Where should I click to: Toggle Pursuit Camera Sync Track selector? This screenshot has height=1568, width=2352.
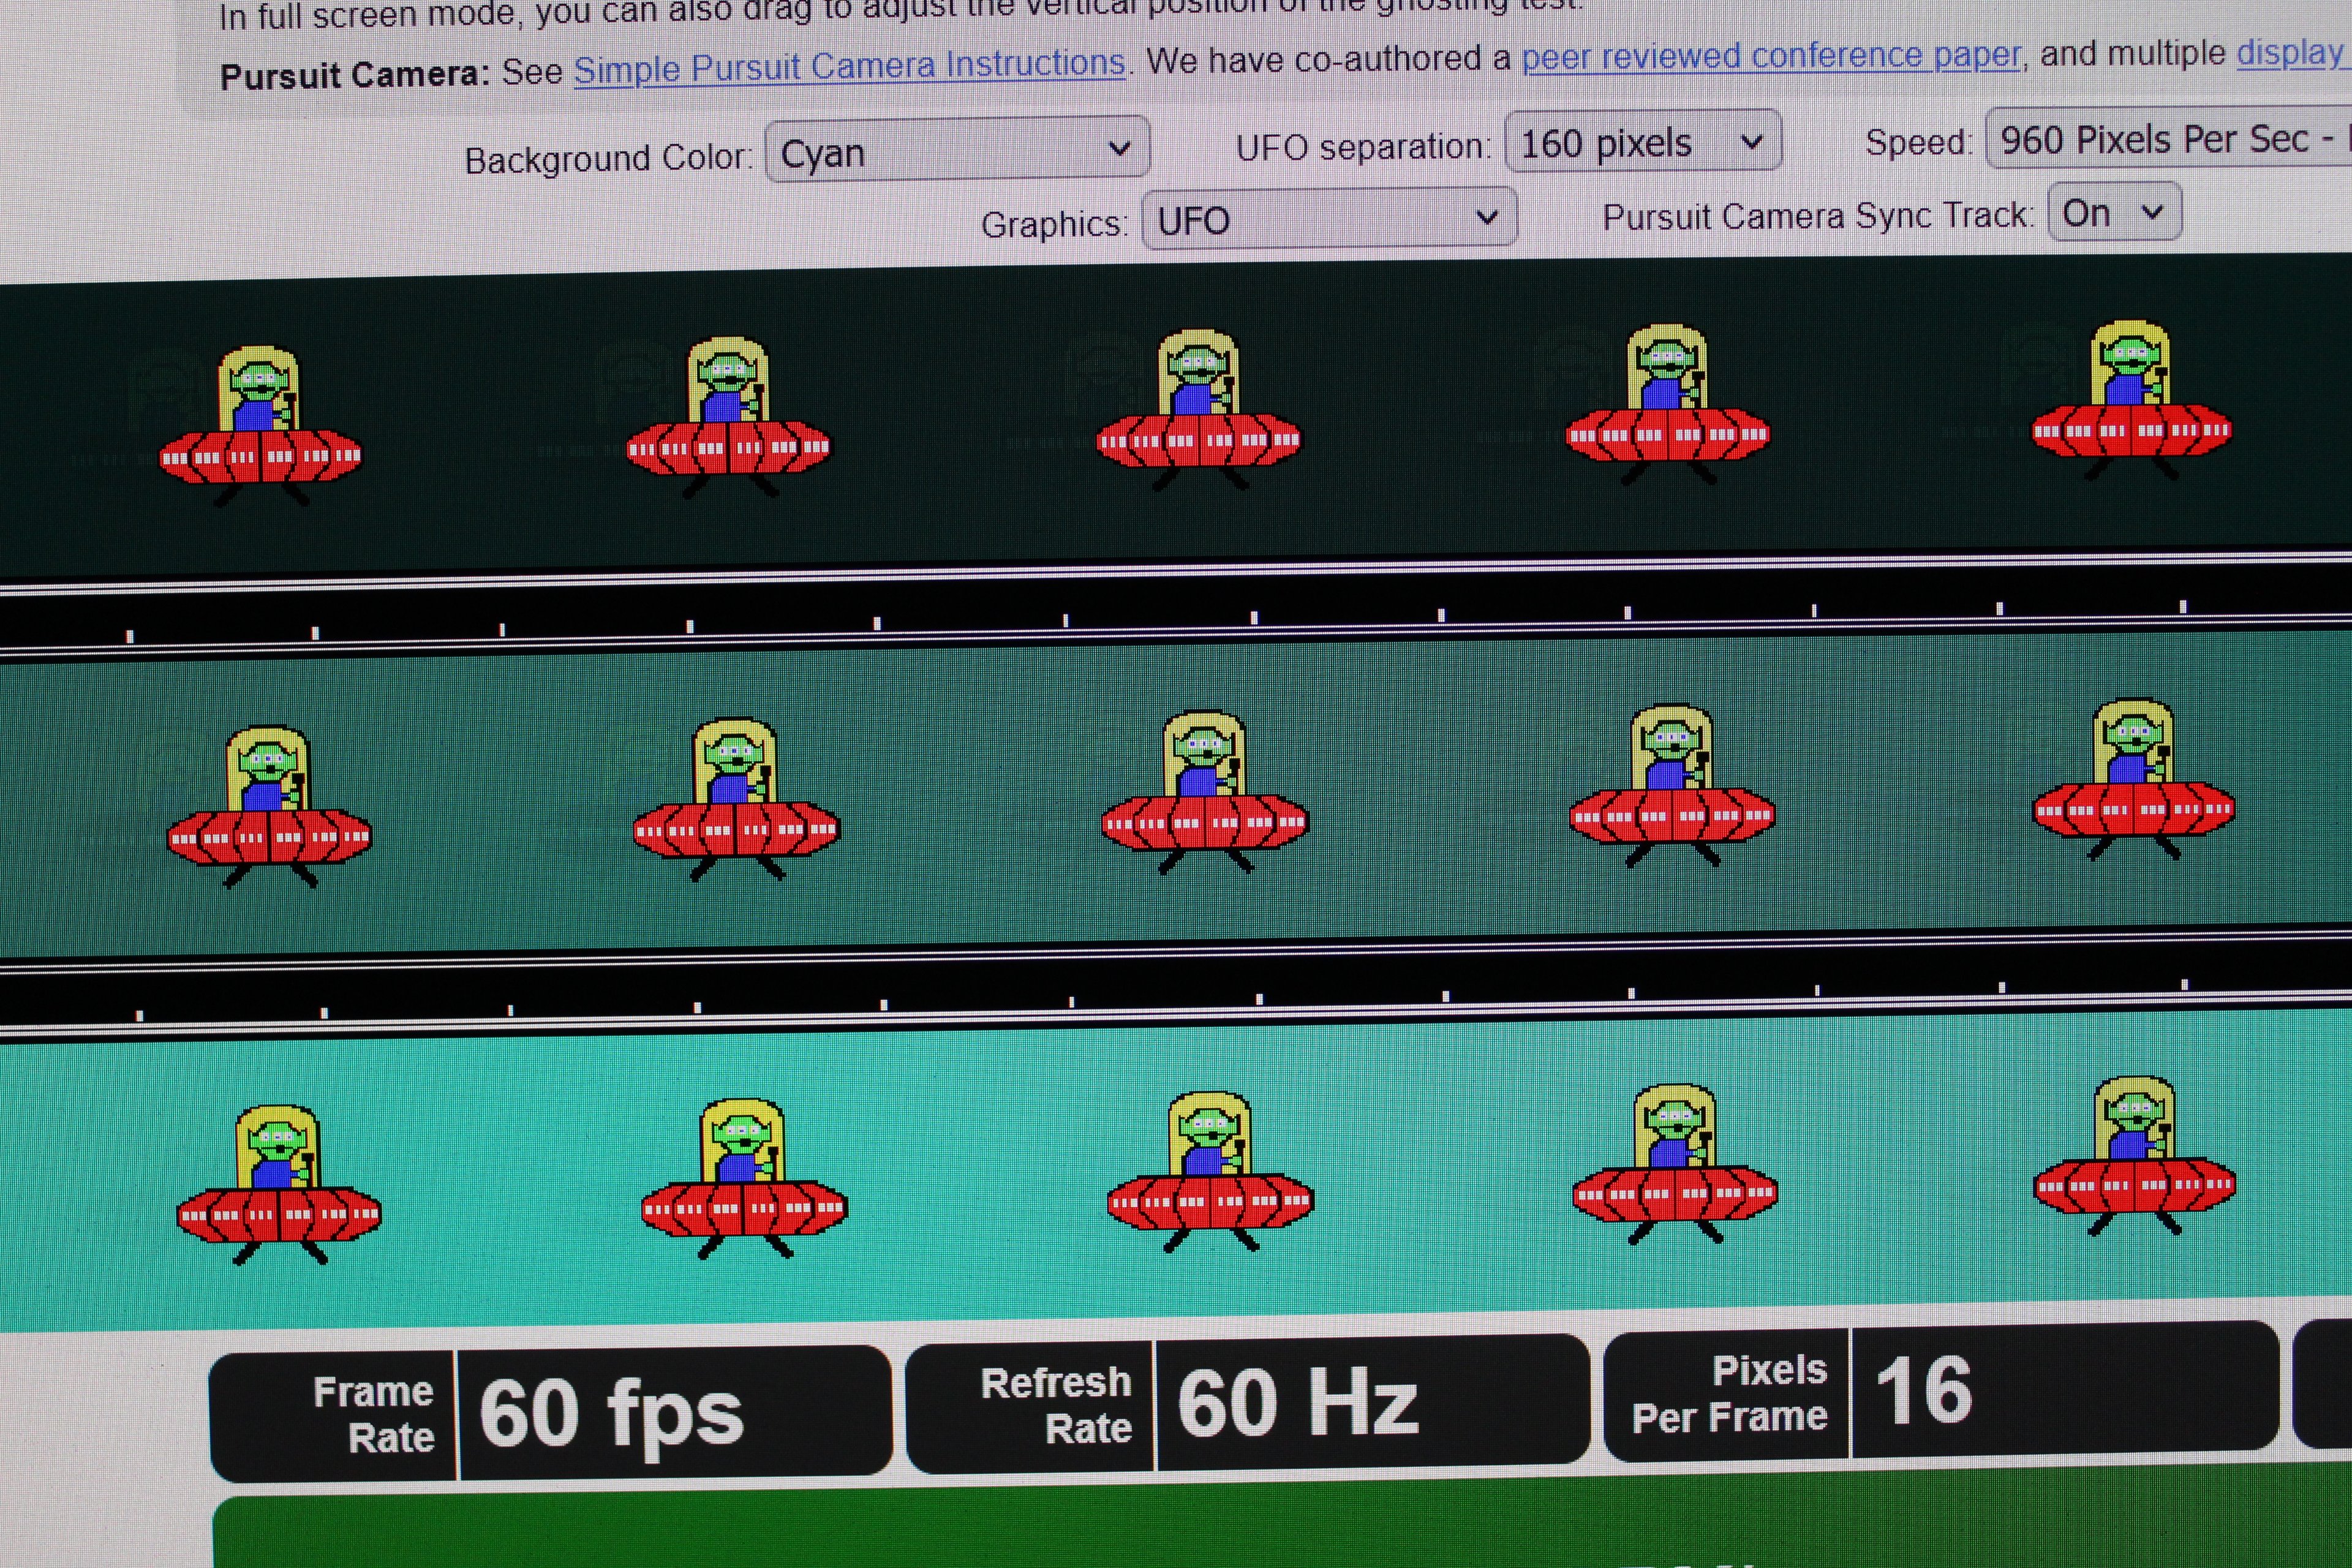[2114, 213]
